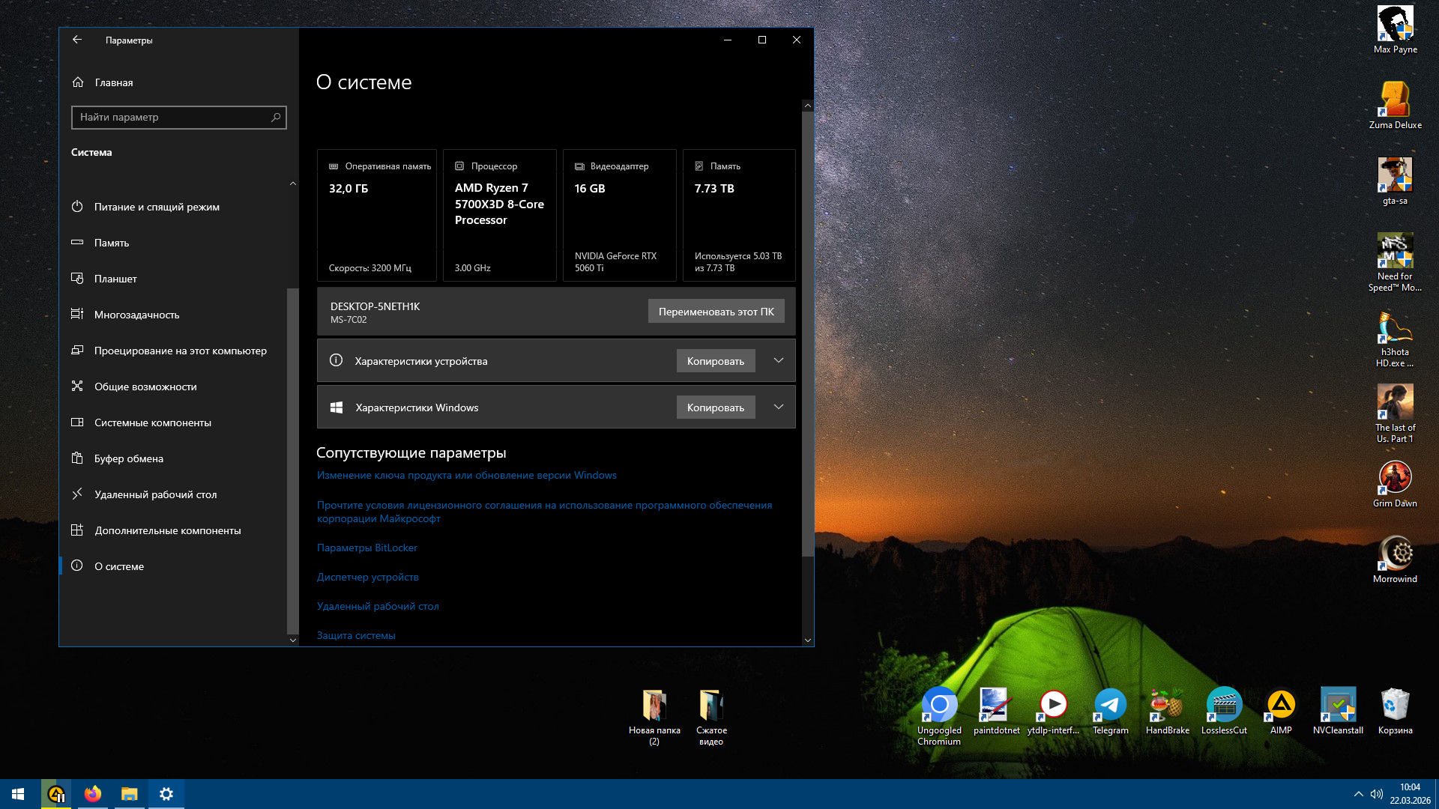Open Питание и спящий режим settings
Viewport: 1439px width, 809px height.
pos(157,207)
